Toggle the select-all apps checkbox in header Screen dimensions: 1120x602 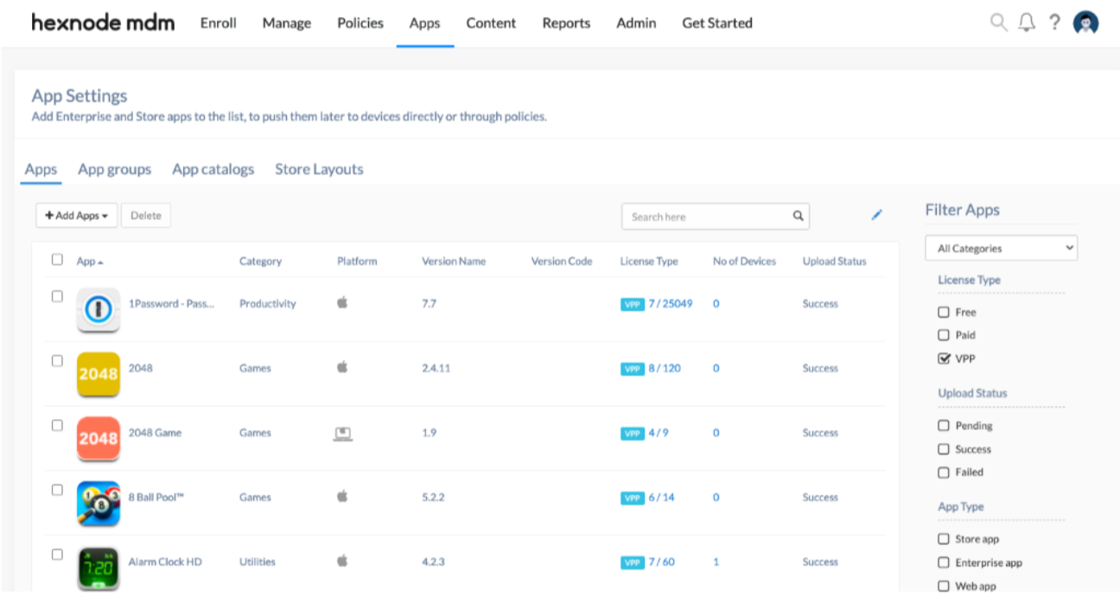[57, 259]
